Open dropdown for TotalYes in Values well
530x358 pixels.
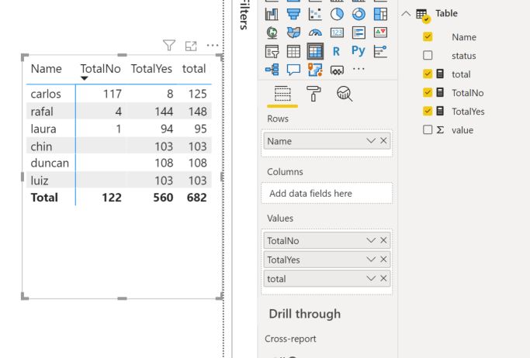pos(371,259)
